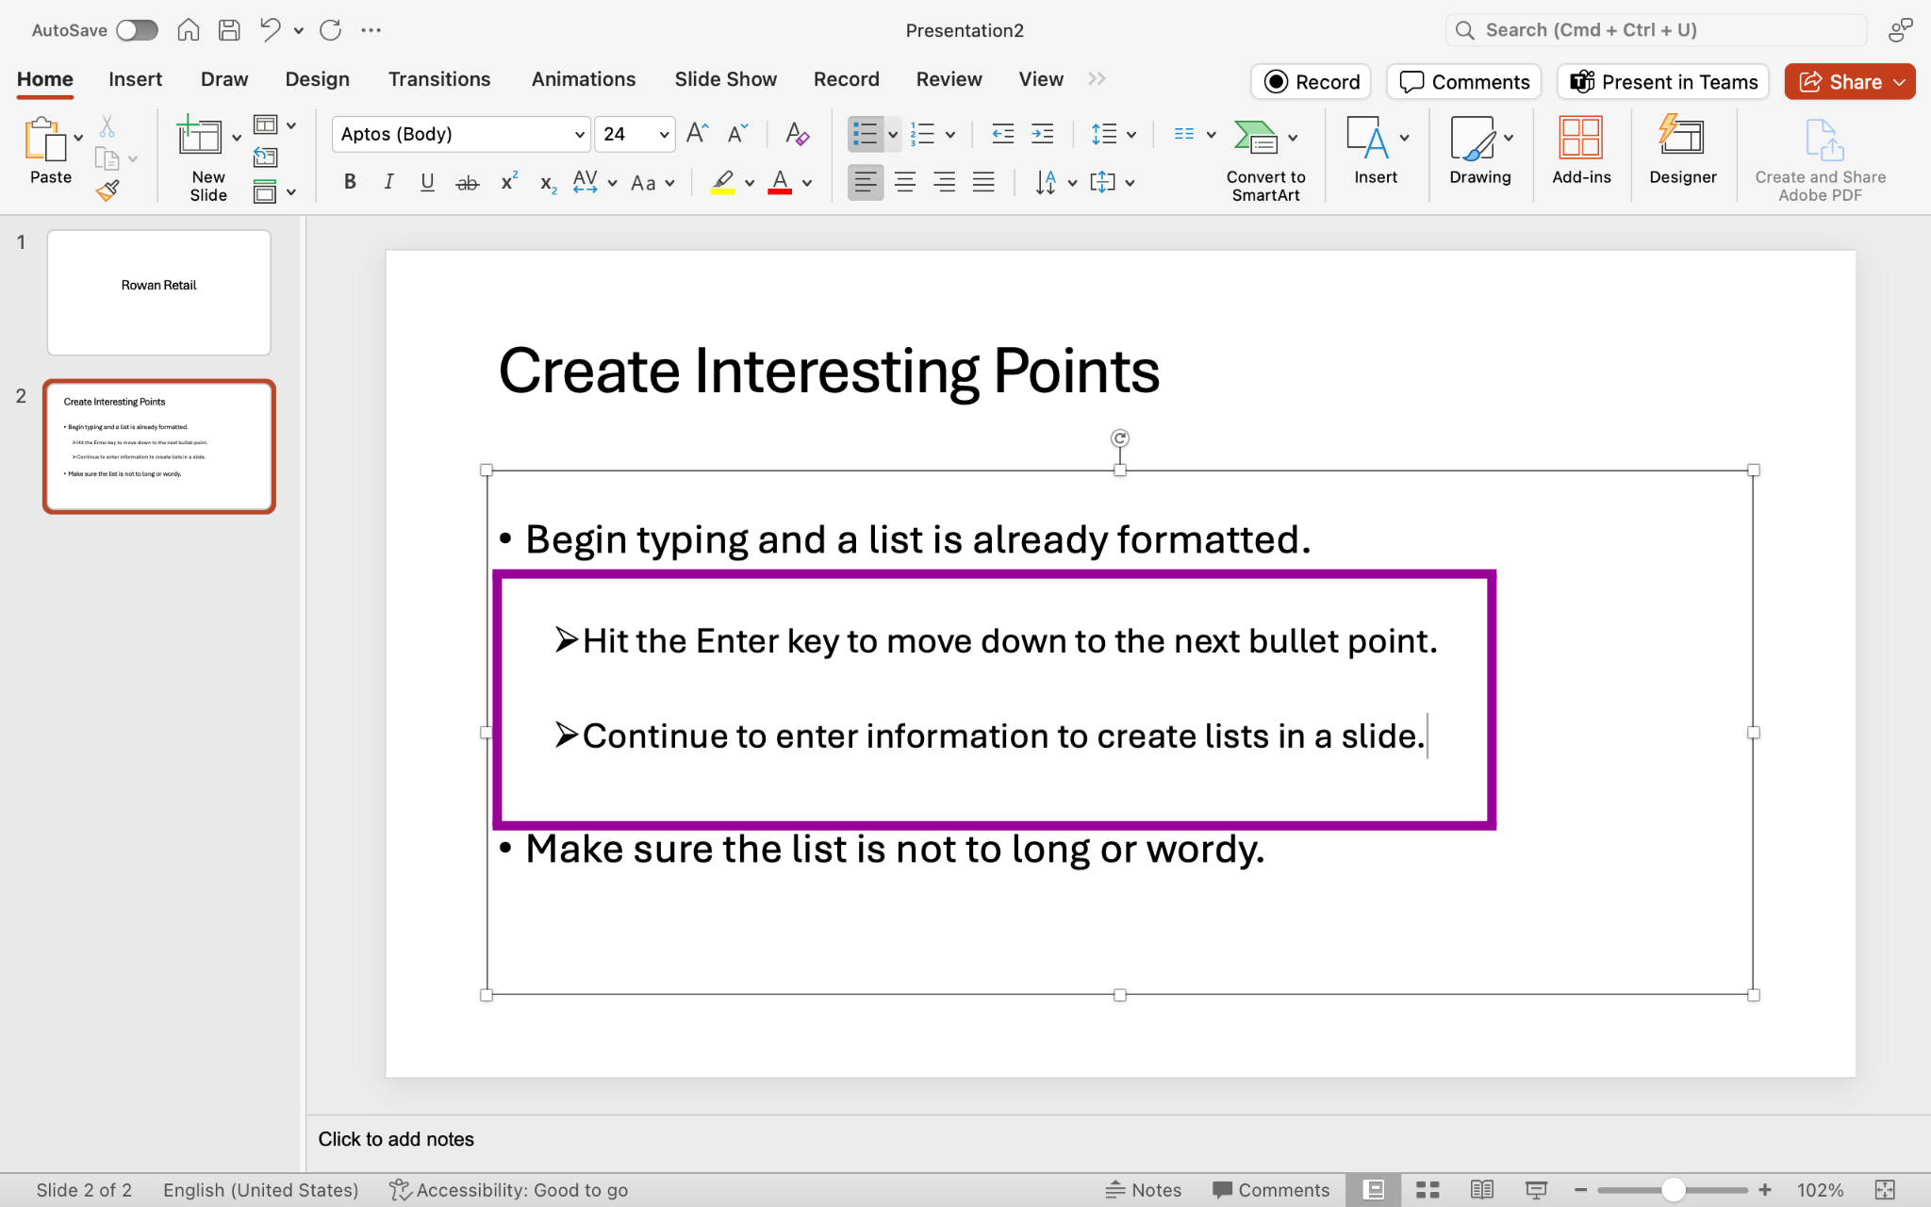Image resolution: width=1931 pixels, height=1207 pixels.
Task: Click the Save icon in the title bar
Action: 229,30
